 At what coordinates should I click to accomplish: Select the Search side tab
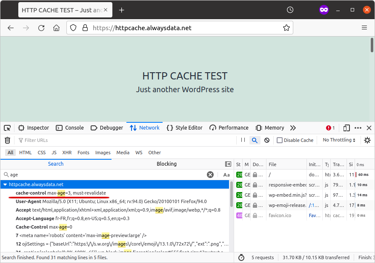(56, 164)
